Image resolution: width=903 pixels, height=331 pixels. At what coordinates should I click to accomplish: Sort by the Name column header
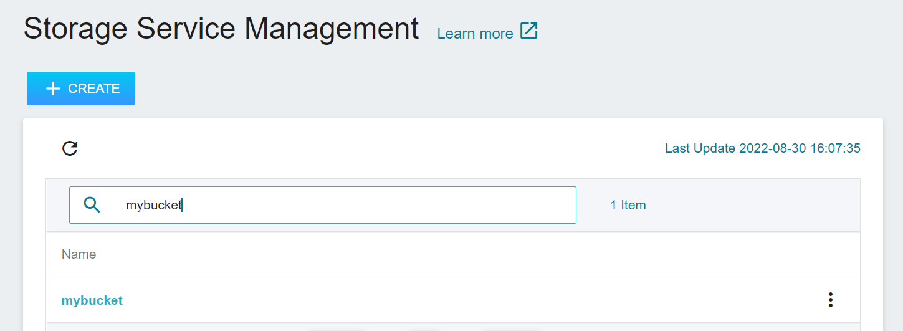tap(79, 254)
